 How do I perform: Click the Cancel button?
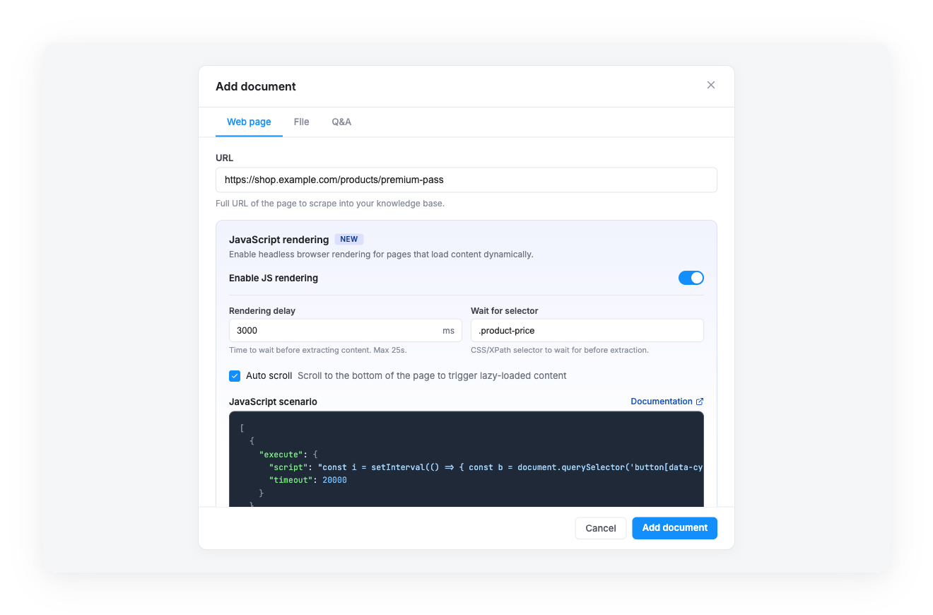(x=601, y=528)
